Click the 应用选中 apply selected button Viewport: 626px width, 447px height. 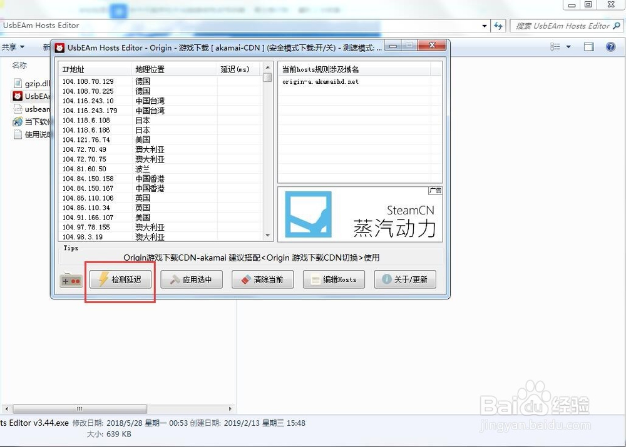(x=192, y=279)
